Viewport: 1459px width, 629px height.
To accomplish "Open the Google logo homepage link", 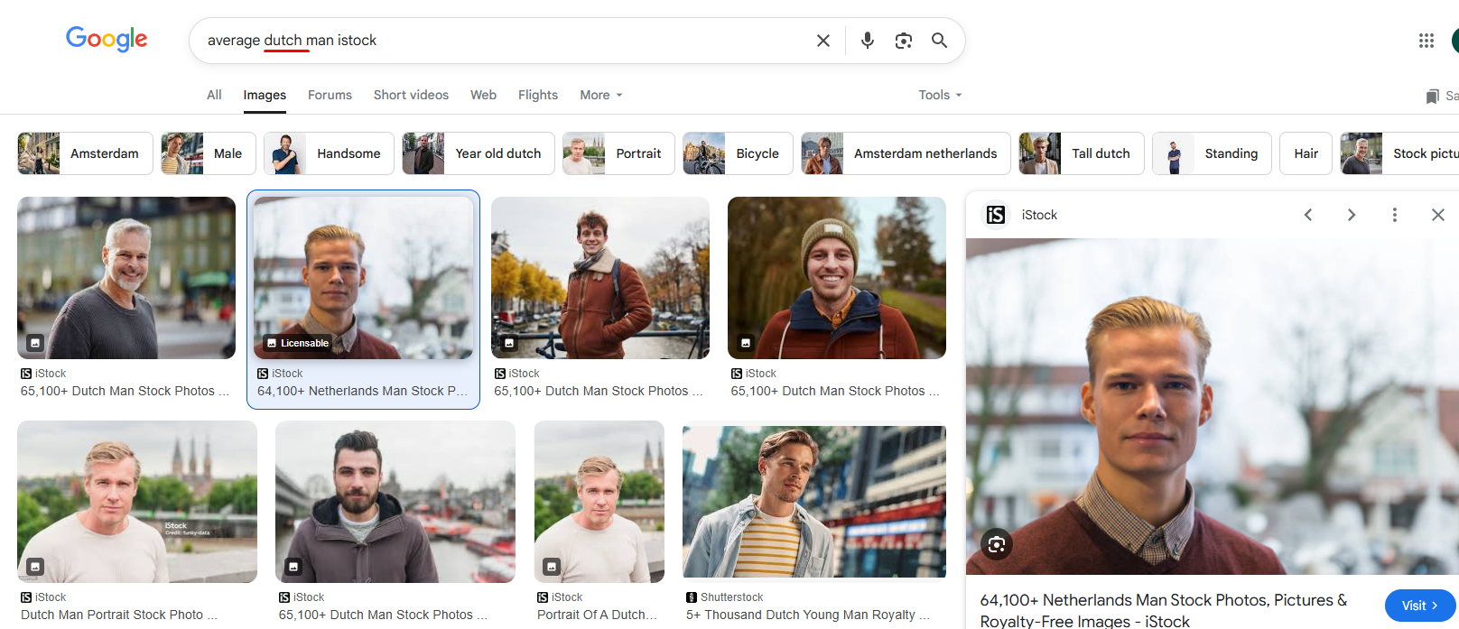I will (x=107, y=39).
